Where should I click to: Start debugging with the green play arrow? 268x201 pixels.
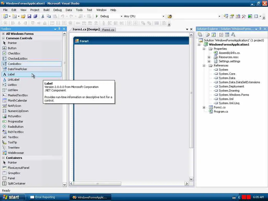pyautogui.click(x=97, y=16)
